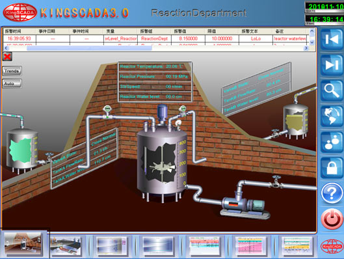Open the magnifier search button
Image resolution: width=344 pixels, height=259 pixels.
(332, 90)
